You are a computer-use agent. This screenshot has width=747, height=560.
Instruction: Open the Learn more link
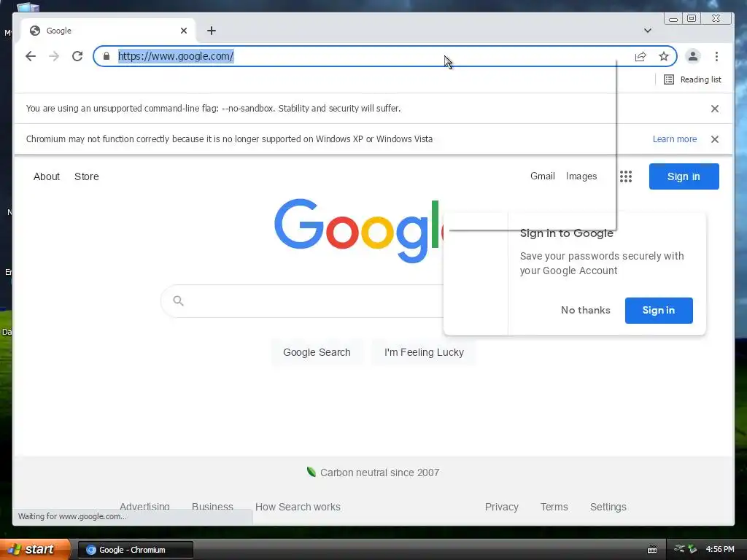tap(675, 139)
